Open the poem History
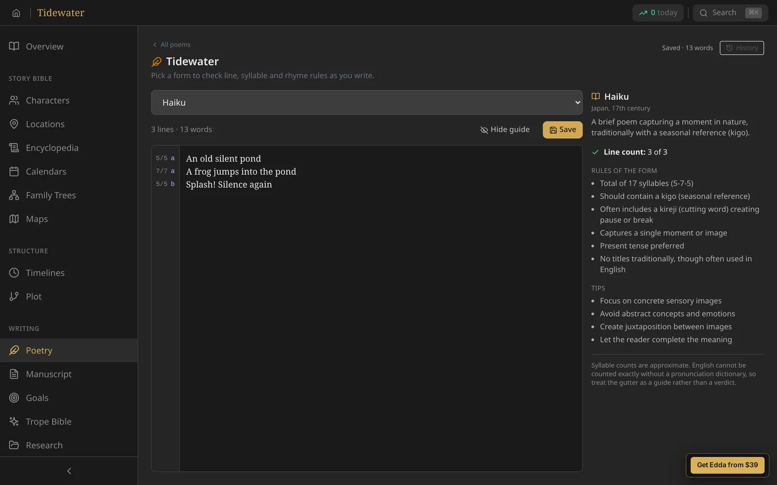Viewport: 777px width, 485px height. pyautogui.click(x=742, y=48)
